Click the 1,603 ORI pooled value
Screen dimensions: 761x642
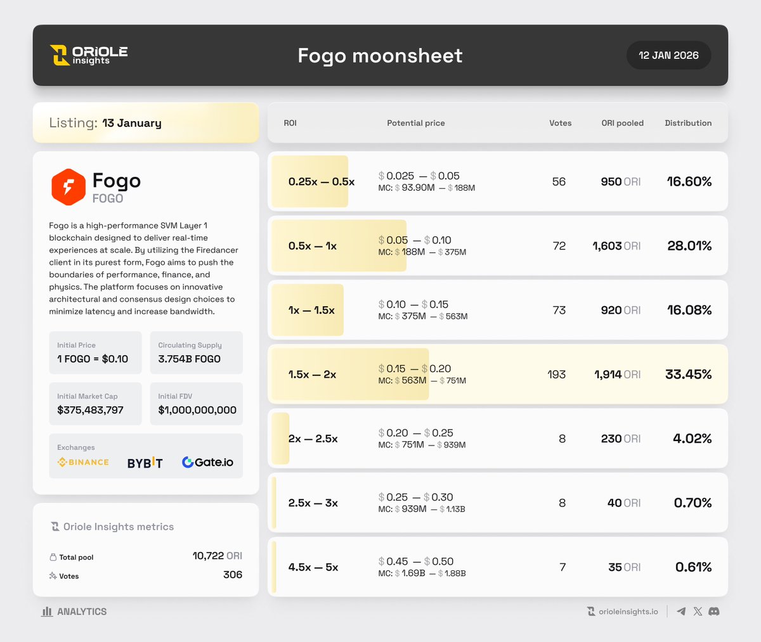click(617, 246)
